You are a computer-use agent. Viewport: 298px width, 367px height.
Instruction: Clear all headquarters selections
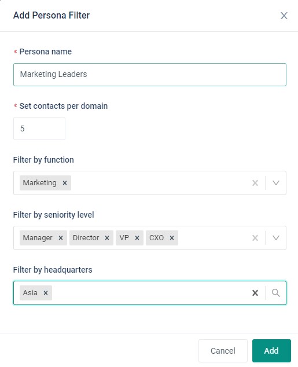[255, 293]
